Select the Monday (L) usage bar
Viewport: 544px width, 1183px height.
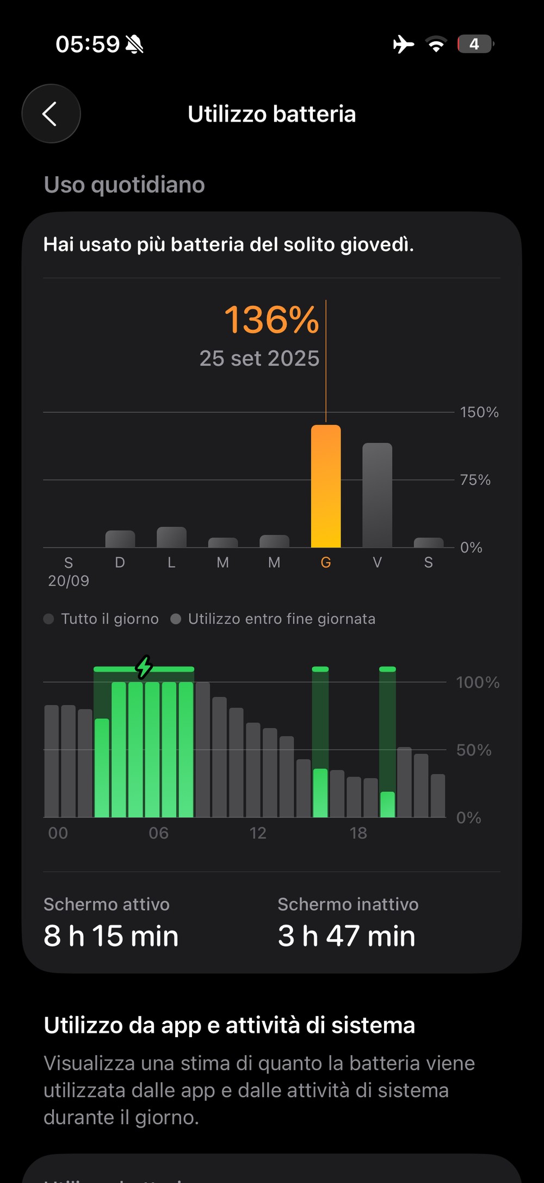(171, 537)
